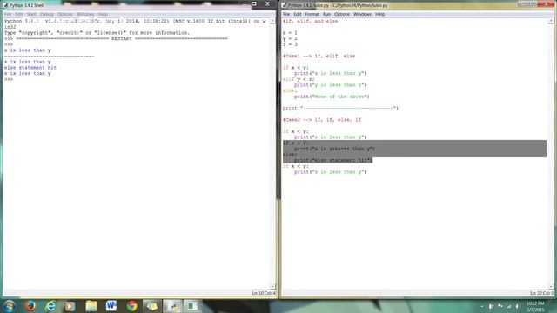Open the Options menu in Python Shell
This screenshot has height=313, width=557.
(x=64, y=14)
